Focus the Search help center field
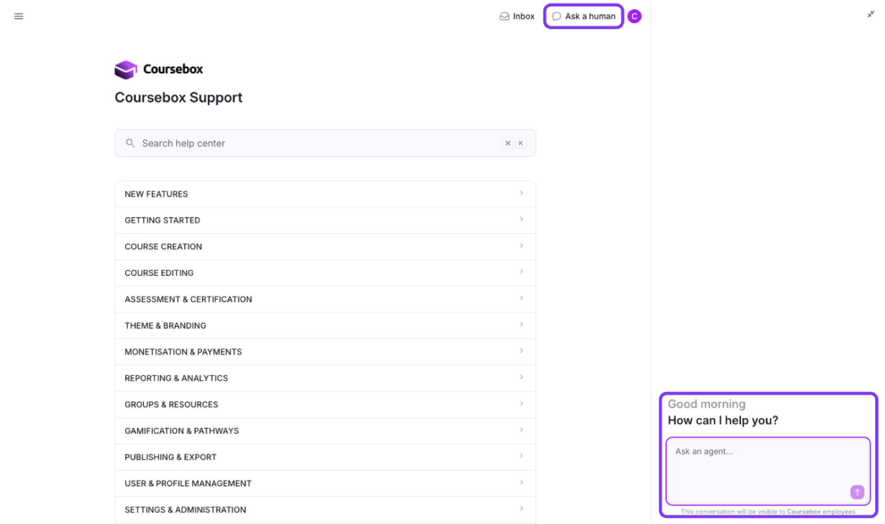The height and width of the screenshot is (524, 885). coord(325,143)
